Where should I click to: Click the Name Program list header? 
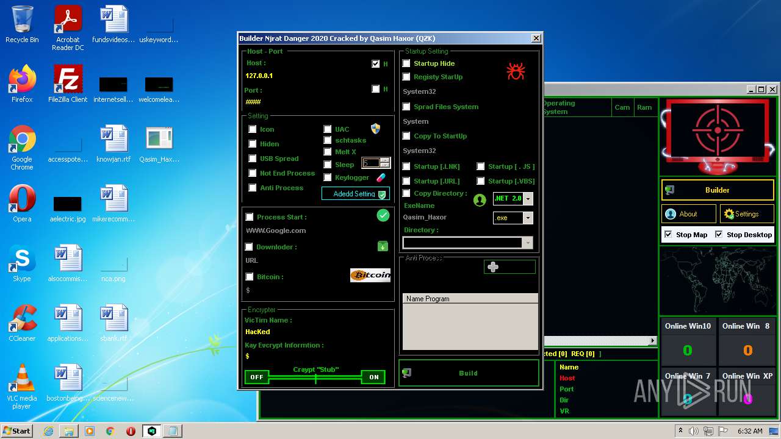coord(470,299)
